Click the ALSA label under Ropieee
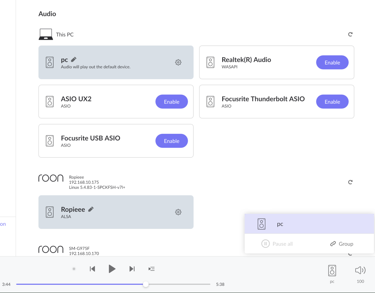The image size is (375, 293). click(x=66, y=217)
